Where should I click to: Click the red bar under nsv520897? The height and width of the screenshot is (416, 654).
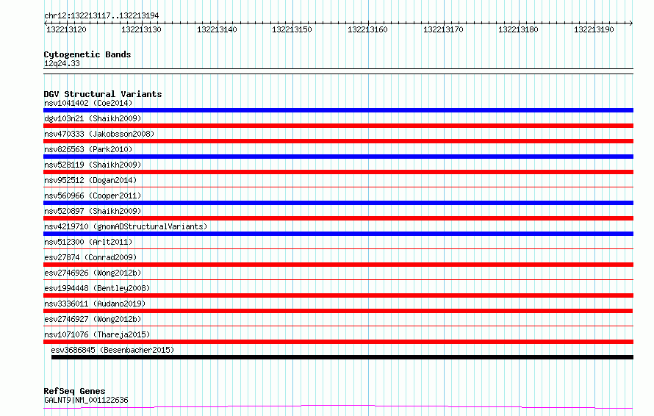coord(338,218)
